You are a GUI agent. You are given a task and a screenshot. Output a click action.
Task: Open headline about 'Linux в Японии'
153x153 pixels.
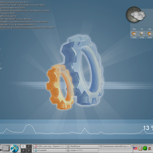24,22
